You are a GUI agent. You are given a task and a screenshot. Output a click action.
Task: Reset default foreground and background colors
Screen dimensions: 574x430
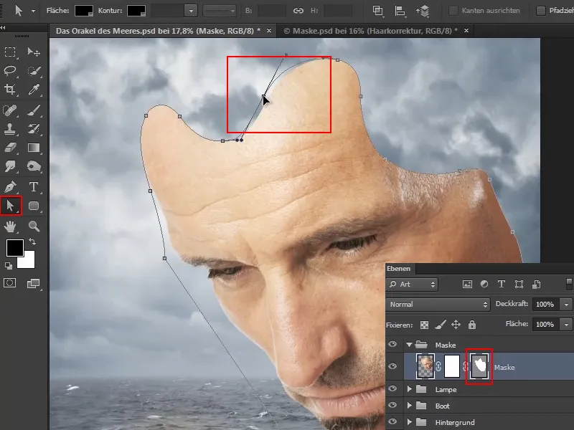click(9, 266)
